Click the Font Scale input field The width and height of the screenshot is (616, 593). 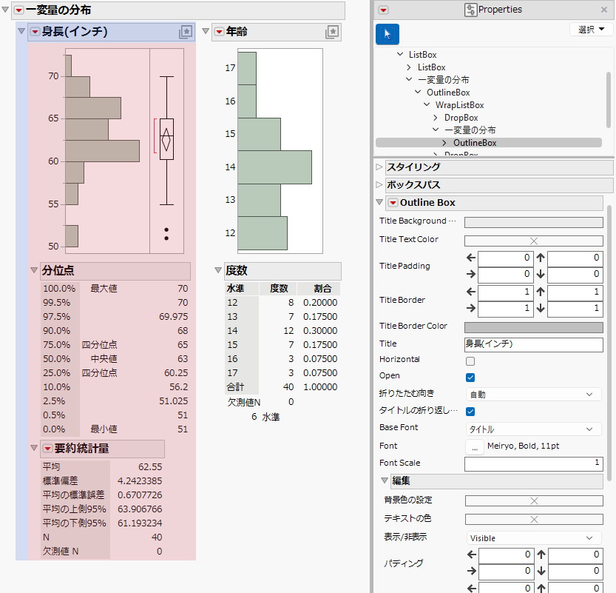pos(533,463)
